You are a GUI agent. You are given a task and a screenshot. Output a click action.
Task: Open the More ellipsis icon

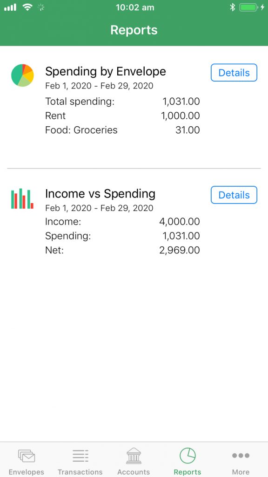241,456
